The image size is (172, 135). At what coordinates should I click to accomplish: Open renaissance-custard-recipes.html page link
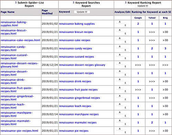14,57
